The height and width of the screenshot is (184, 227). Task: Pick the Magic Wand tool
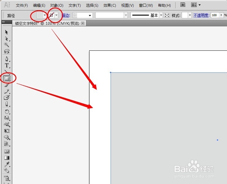click(6, 45)
